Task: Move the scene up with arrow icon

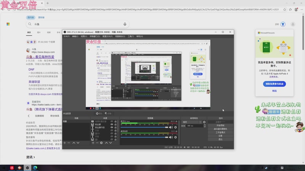Action: [74, 143]
